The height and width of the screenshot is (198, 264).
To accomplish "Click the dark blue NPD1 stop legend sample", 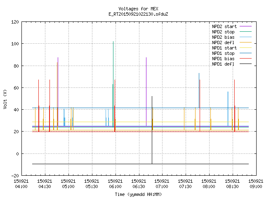I will (x=245, y=53).
